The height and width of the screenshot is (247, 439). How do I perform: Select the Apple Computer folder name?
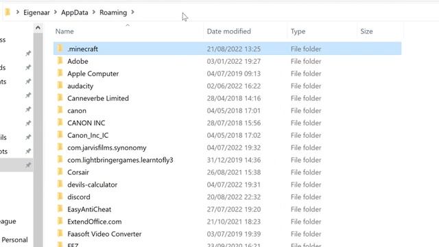click(93, 73)
